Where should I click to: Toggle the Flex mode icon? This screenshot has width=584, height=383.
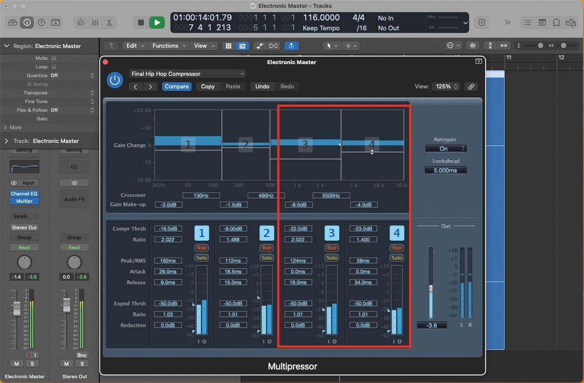pyautogui.click(x=292, y=45)
